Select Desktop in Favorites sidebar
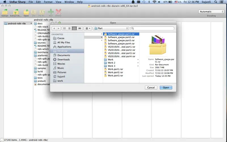 pos(67,51)
